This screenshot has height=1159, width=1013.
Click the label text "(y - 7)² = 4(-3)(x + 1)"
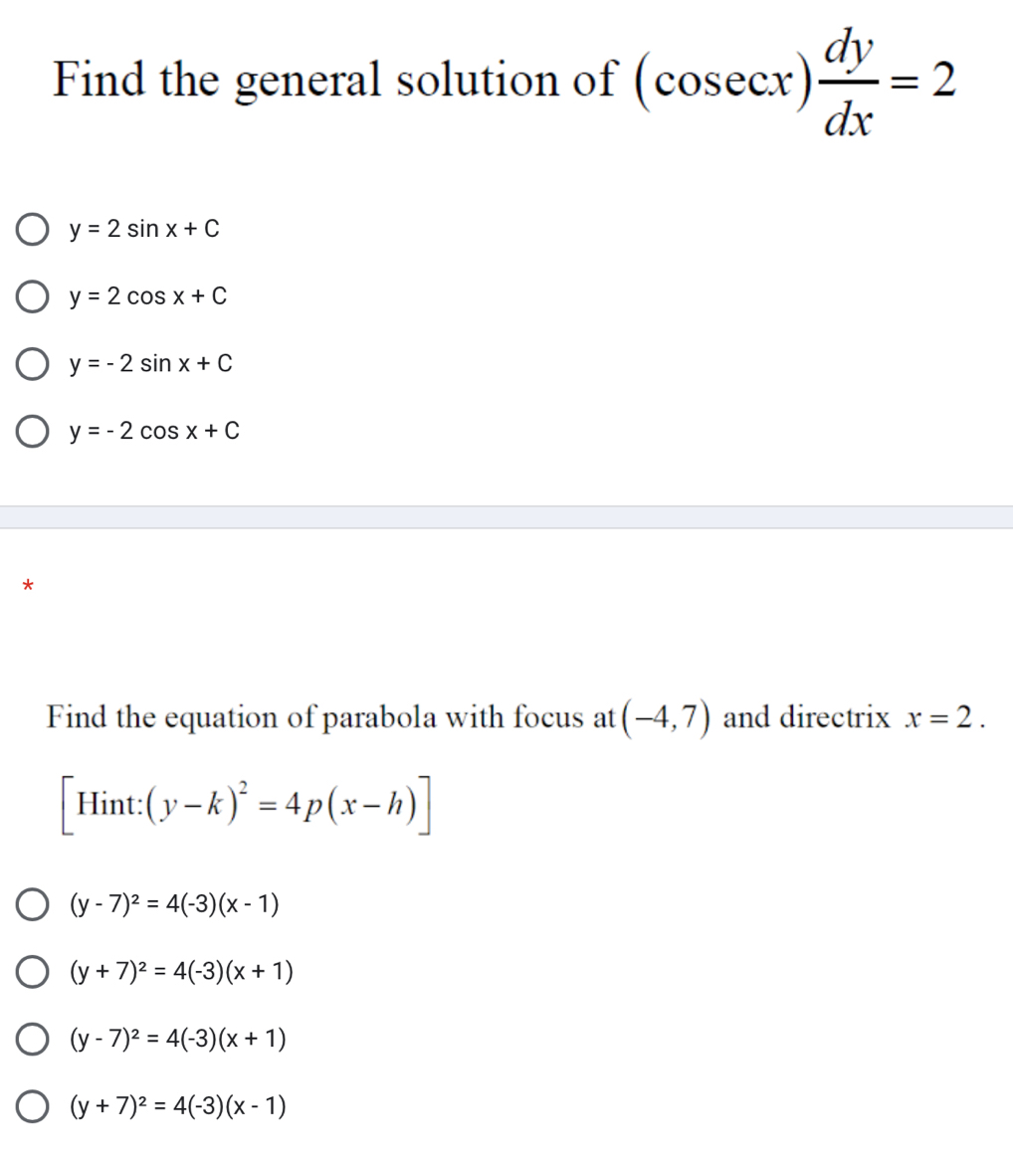pos(177,1040)
